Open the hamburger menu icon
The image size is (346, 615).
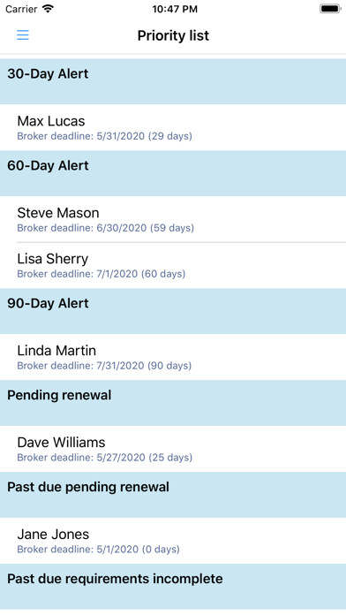coord(23,35)
